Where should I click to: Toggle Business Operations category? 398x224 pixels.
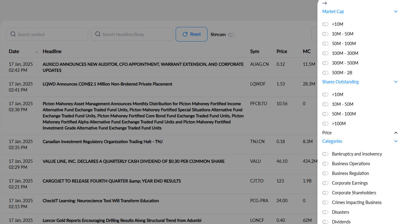point(325,164)
